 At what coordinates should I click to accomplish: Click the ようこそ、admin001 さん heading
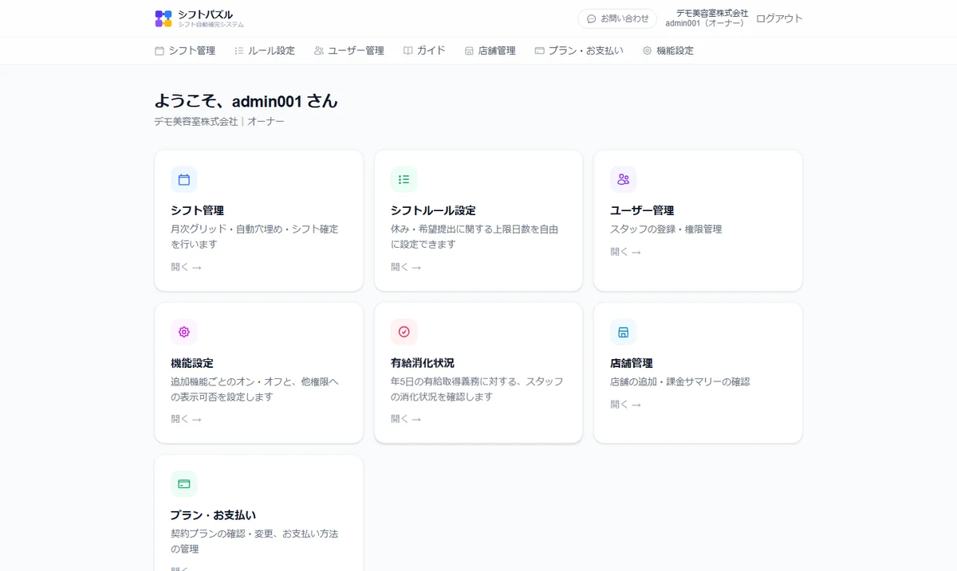click(x=246, y=101)
